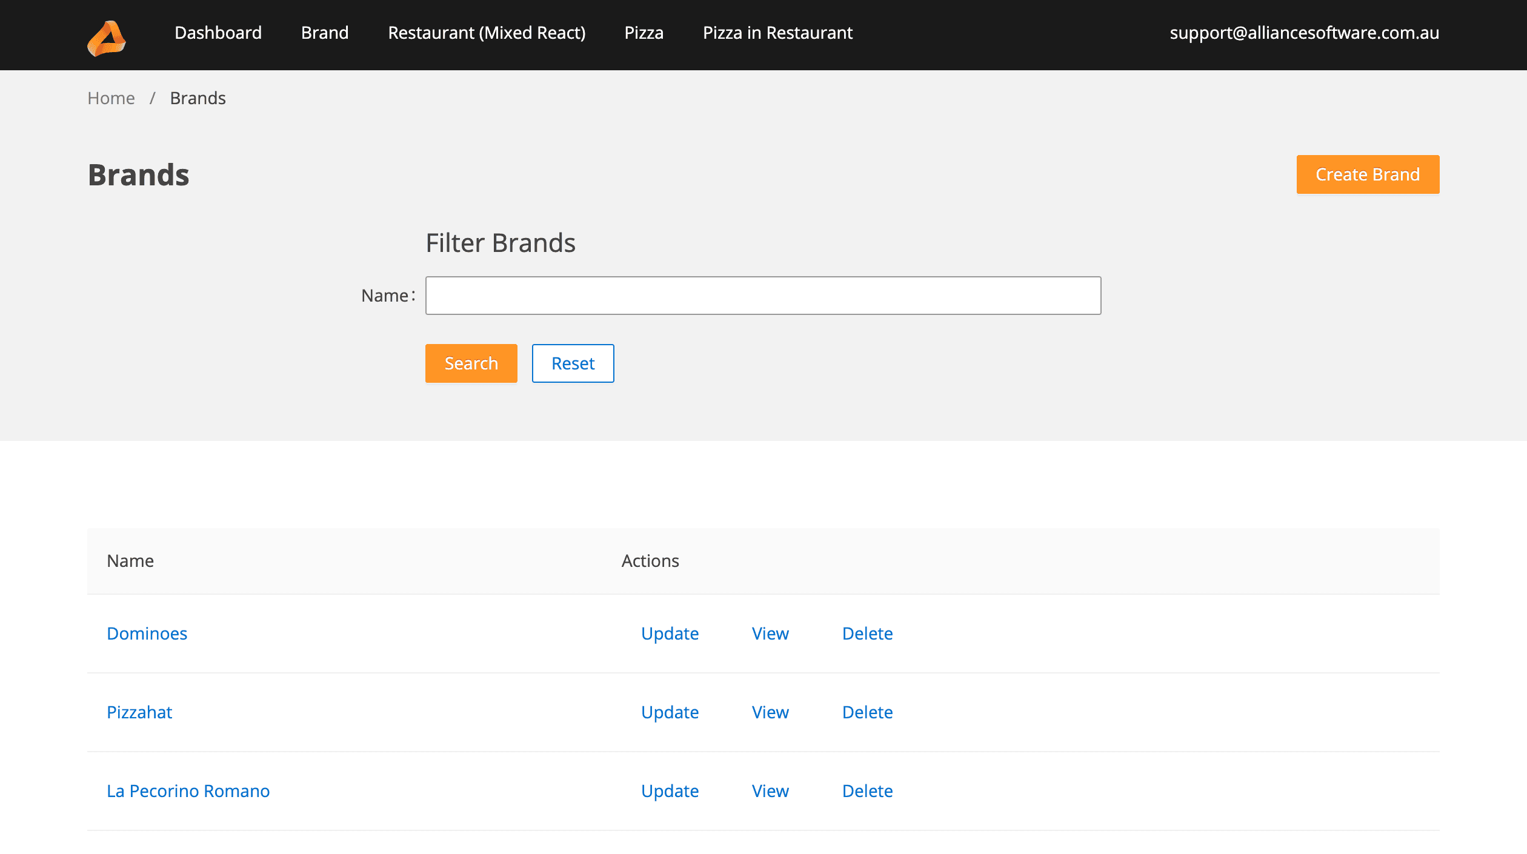
Task: Open the Pizzahat brand link
Action: (x=139, y=712)
